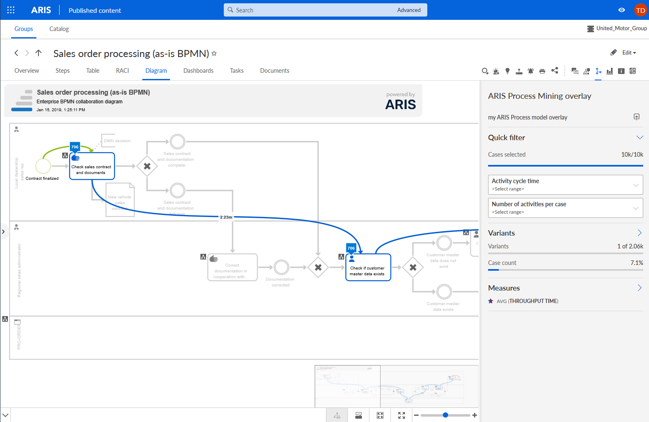Zoom in with the plus button
Image resolution: width=649 pixels, height=422 pixels.
474,415
